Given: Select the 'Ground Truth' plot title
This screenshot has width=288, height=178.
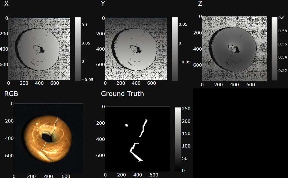Looking at the screenshot, I should pyautogui.click(x=122, y=94).
